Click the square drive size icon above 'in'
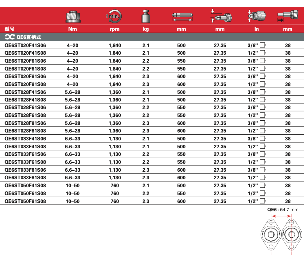The height and width of the screenshot is (258, 305). tap(257, 16)
